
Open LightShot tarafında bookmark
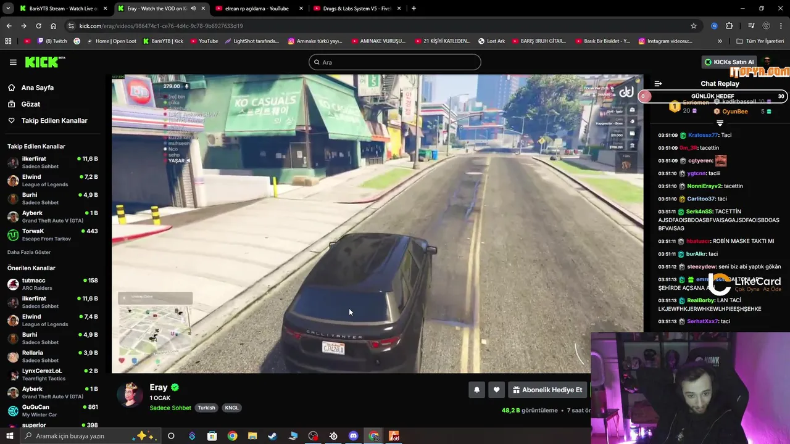click(x=252, y=41)
